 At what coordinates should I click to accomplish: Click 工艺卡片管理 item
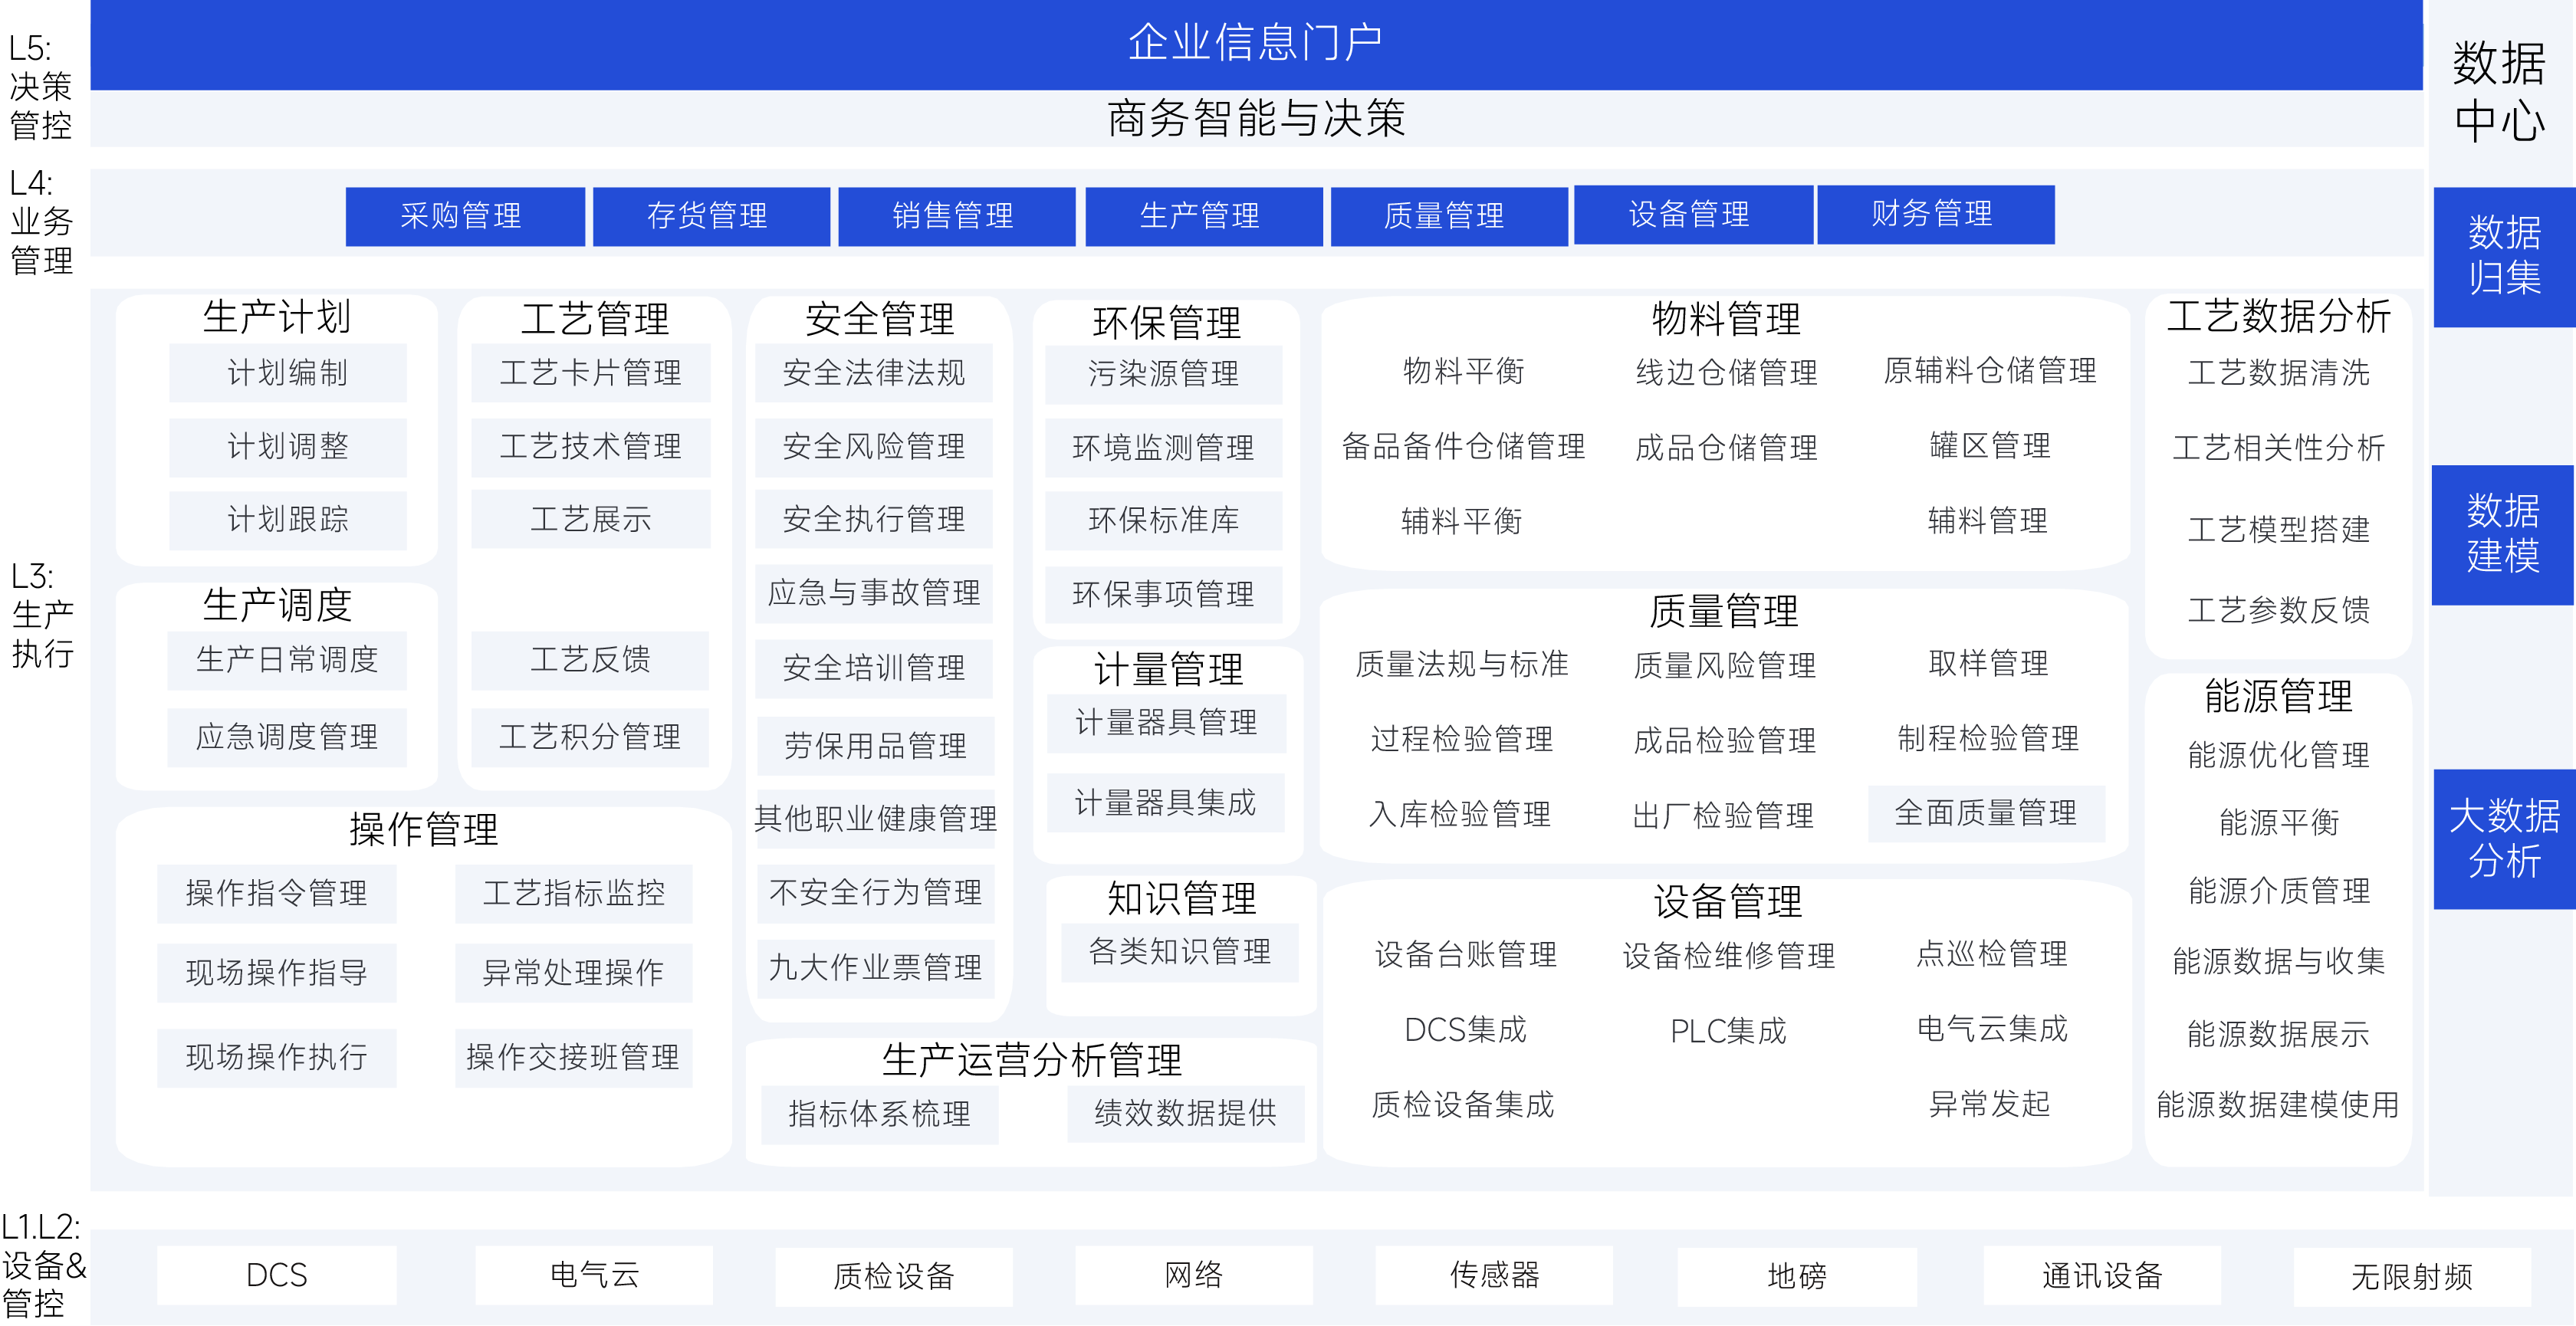pos(591,373)
